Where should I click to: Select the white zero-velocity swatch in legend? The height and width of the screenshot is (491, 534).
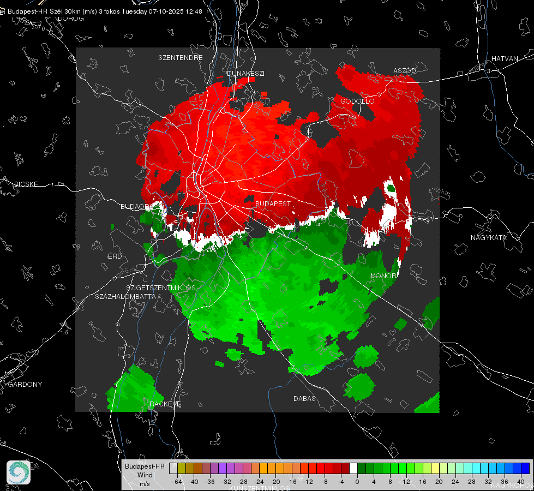pos(353,468)
